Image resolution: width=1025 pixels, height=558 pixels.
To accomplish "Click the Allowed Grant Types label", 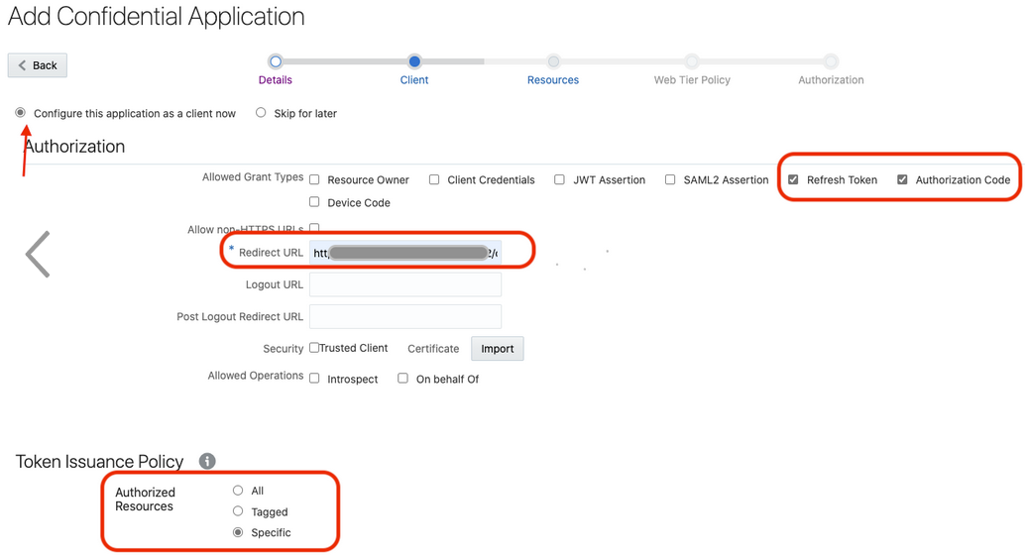I will coord(253,177).
